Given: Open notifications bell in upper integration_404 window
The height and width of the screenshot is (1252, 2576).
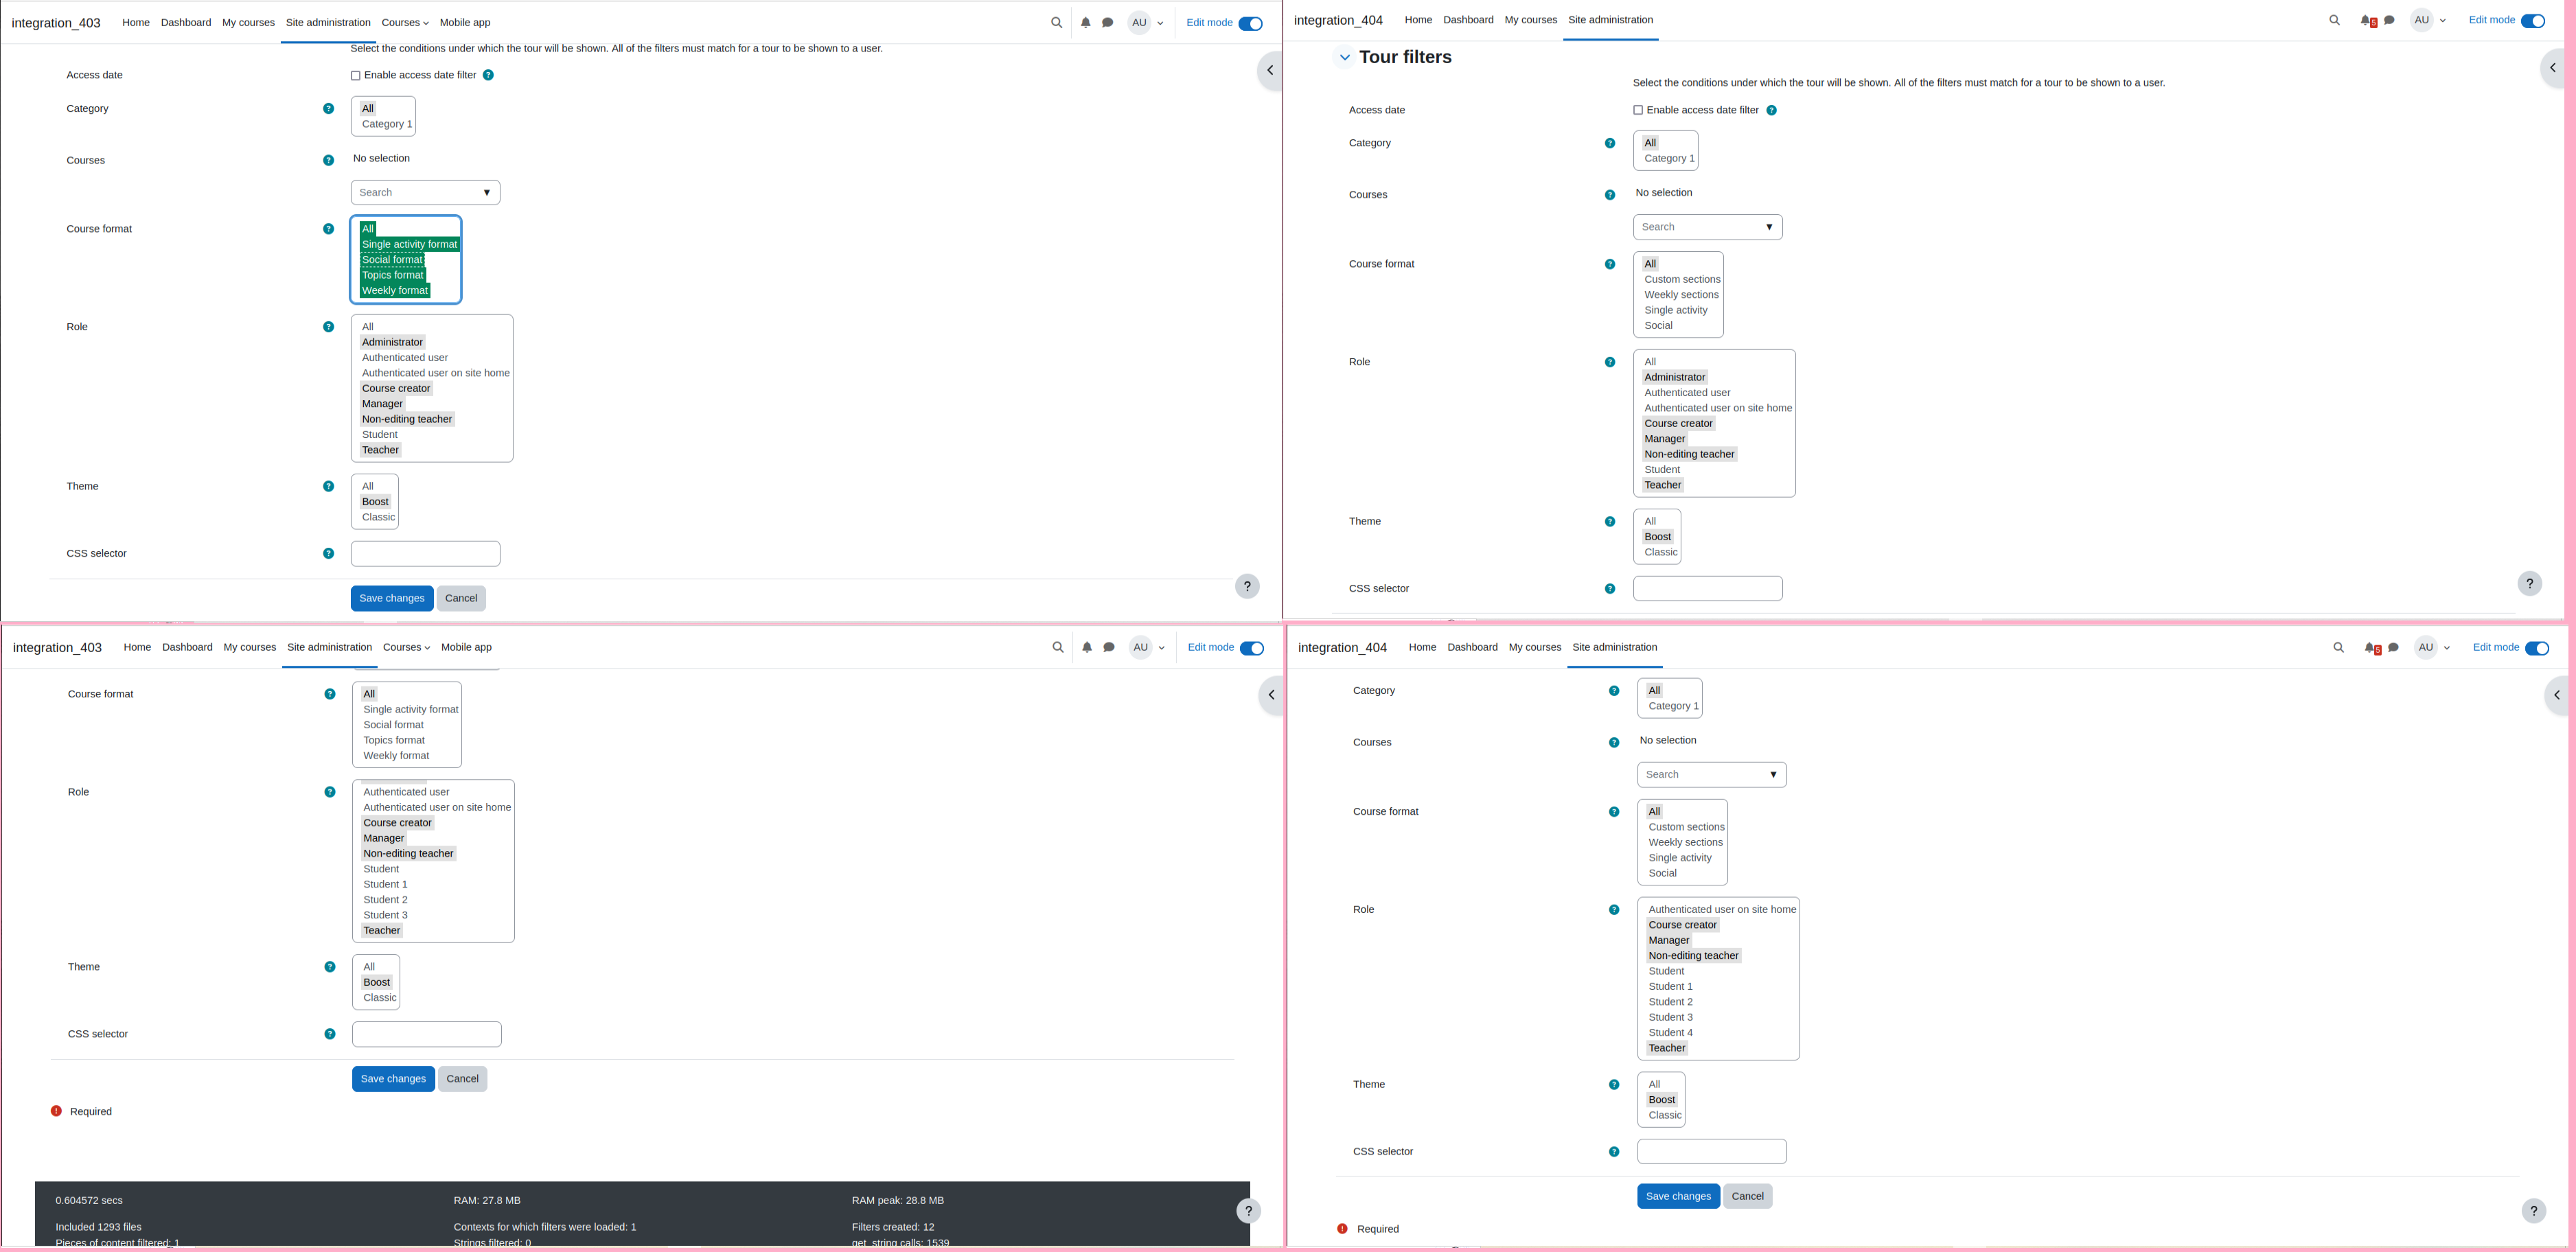Looking at the screenshot, I should 2366,20.
